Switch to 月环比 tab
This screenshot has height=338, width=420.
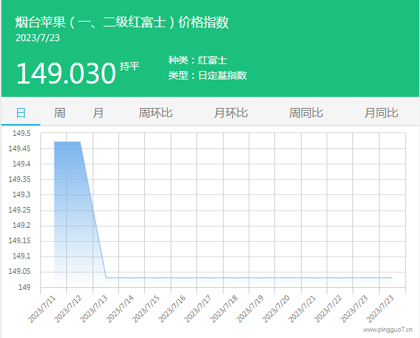(231, 113)
